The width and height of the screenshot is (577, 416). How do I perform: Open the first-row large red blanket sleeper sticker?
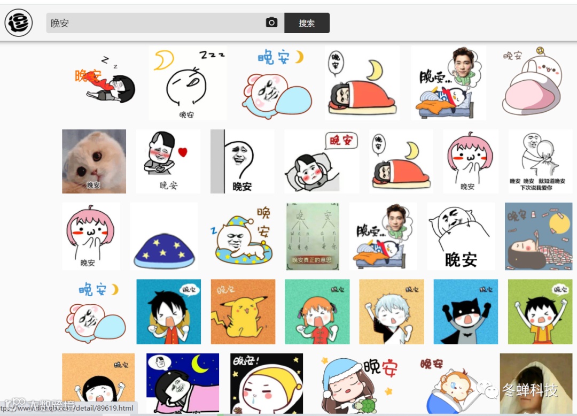tap(362, 83)
